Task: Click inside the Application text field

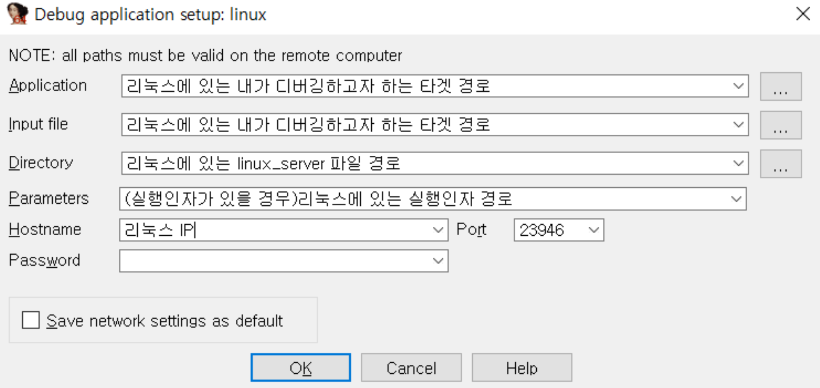Action: [x=421, y=86]
